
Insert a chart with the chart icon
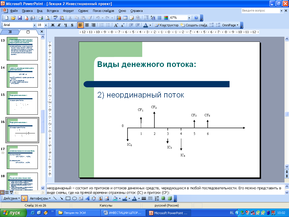(119, 18)
